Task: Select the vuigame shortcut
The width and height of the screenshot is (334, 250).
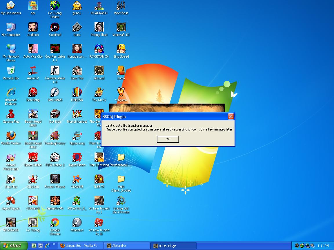Action: click(x=121, y=95)
